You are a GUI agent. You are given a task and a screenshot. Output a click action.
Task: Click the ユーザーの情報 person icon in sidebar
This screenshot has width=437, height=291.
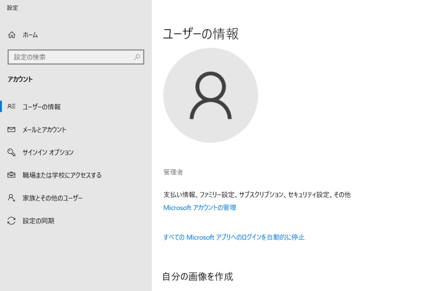click(12, 106)
